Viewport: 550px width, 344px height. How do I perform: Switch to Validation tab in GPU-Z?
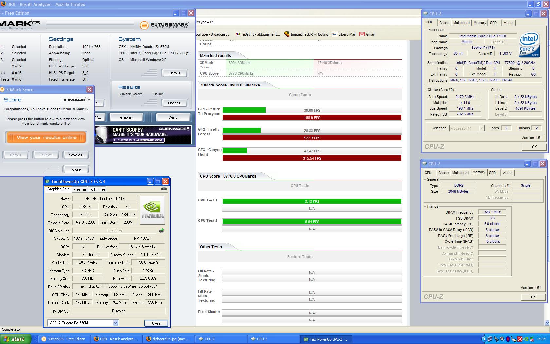tap(97, 190)
